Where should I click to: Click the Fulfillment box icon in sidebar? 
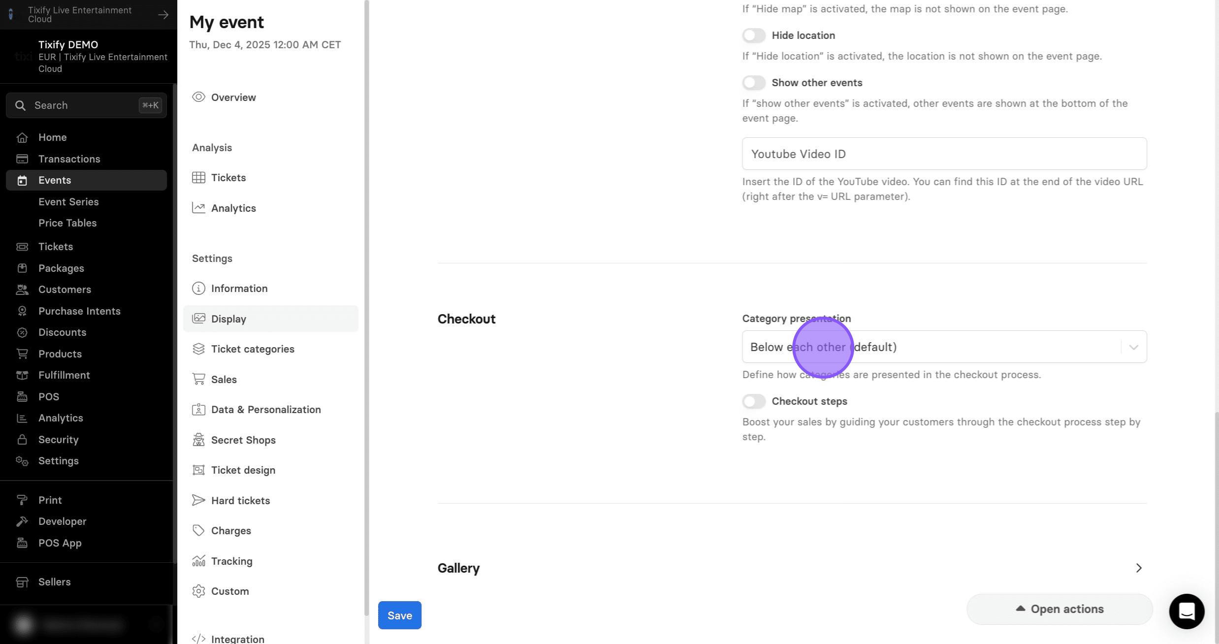pyautogui.click(x=22, y=375)
